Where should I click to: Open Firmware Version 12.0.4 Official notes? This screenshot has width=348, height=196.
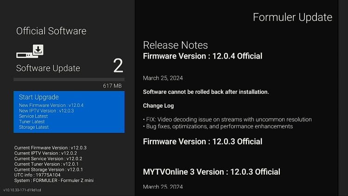coord(202,56)
